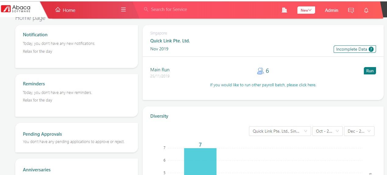This screenshot has height=175, width=387.
Task: Click the Reminders card heading
Action: coord(34,84)
